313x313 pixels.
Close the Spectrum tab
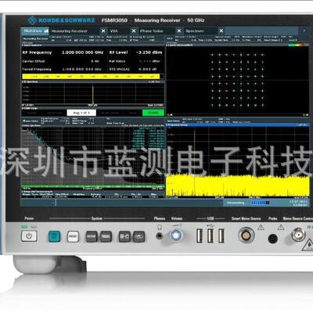point(221,31)
